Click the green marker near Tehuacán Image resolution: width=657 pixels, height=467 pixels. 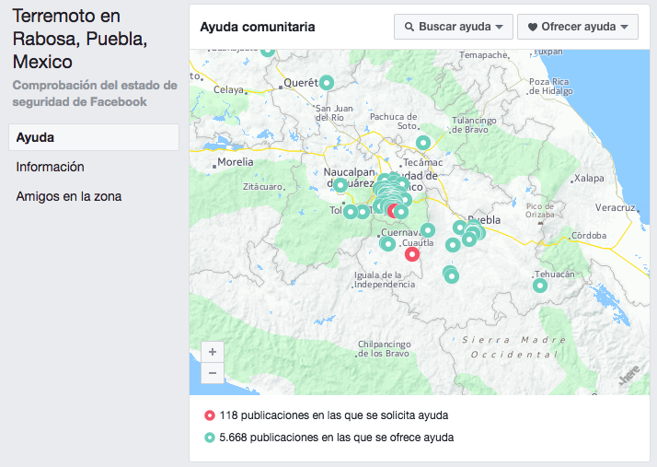(x=540, y=286)
